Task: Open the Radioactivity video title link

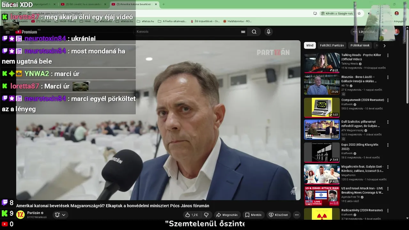Action: tap(362, 210)
